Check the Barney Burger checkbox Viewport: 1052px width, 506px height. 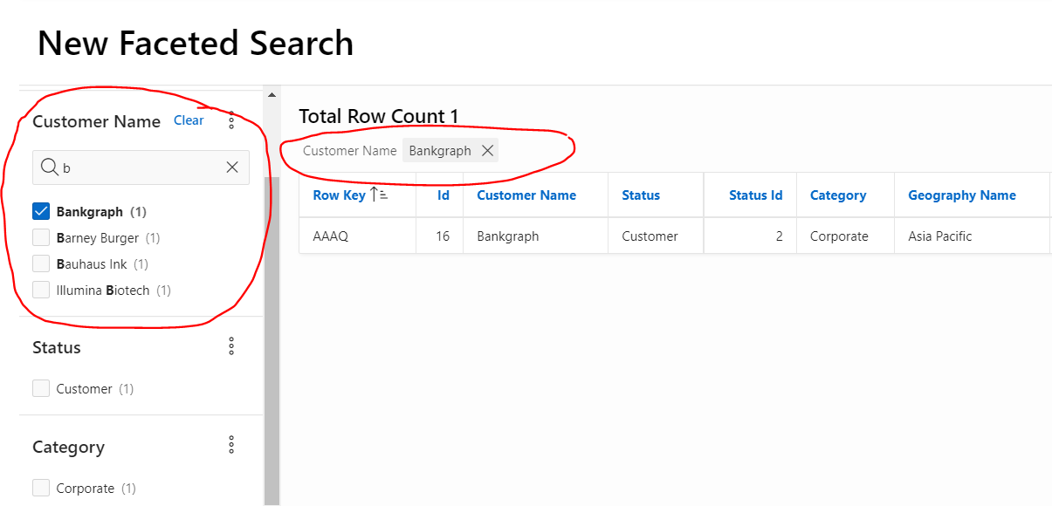[x=41, y=237]
